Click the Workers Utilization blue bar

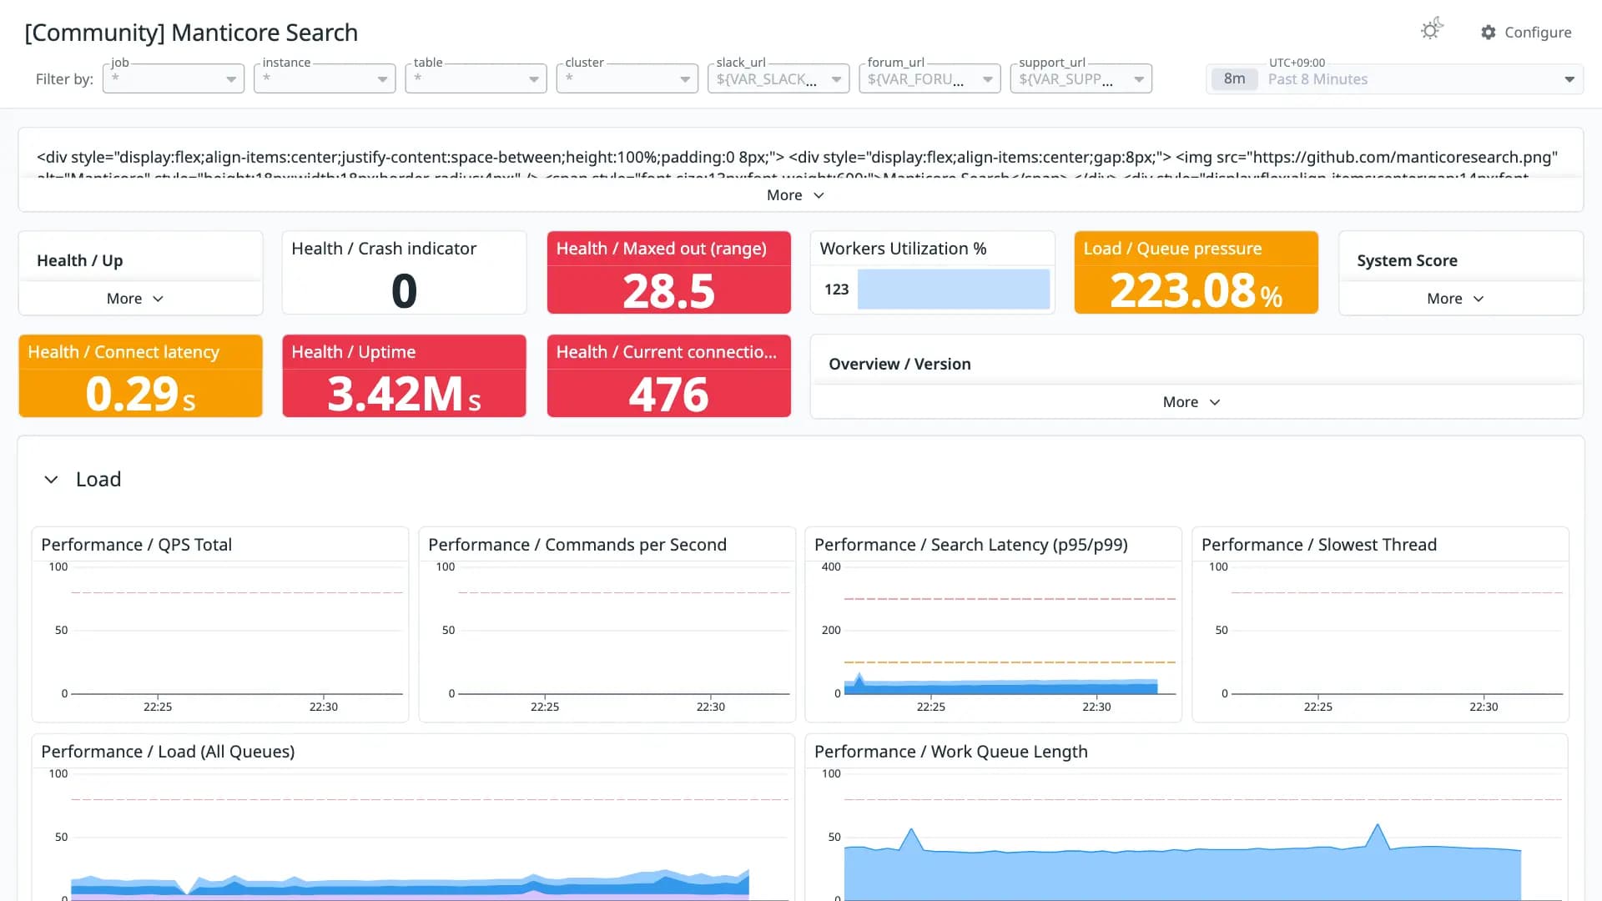point(954,289)
